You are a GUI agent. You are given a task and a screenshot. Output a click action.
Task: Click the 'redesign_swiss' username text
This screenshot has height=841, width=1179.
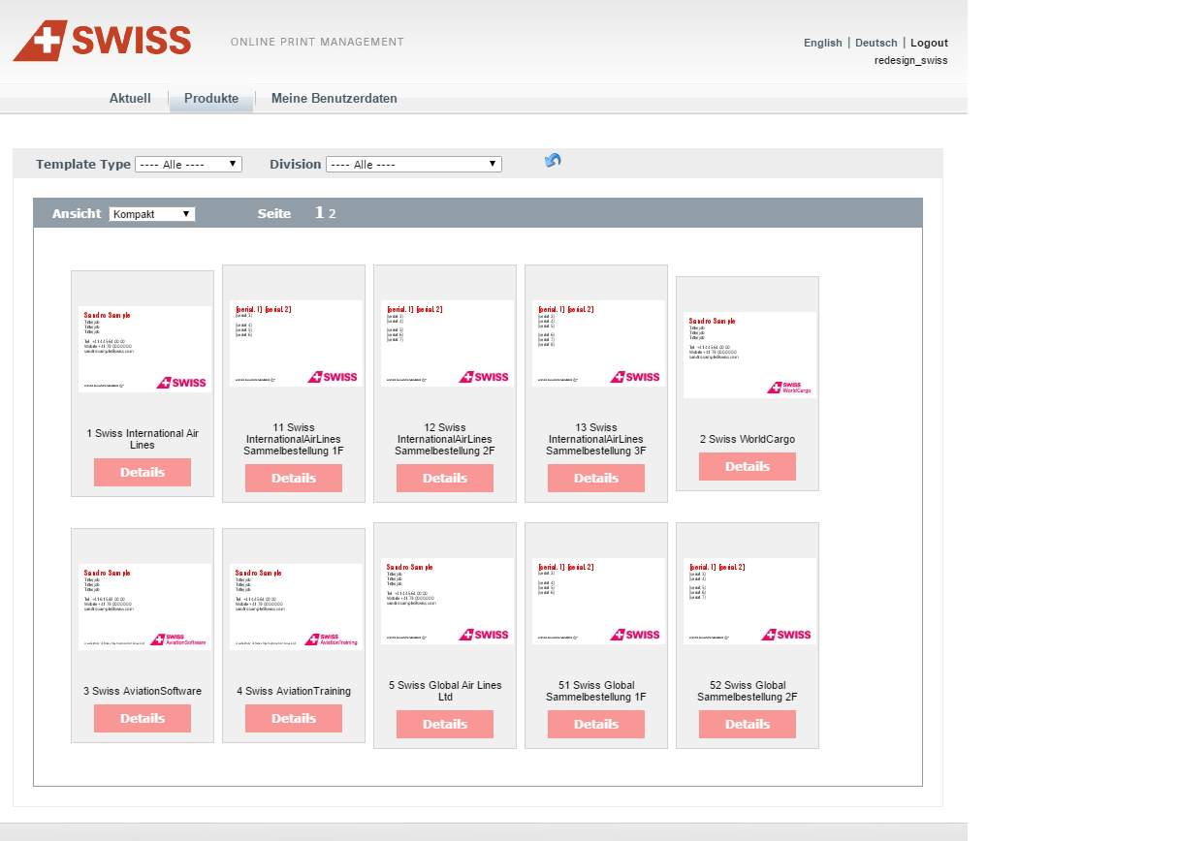coord(911,60)
